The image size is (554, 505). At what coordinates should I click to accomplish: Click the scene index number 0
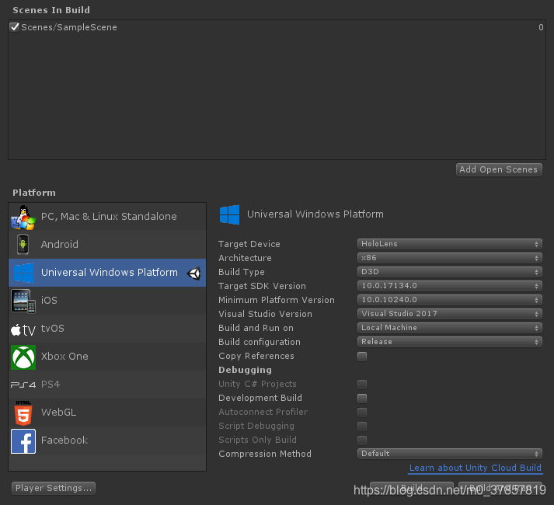tap(541, 27)
